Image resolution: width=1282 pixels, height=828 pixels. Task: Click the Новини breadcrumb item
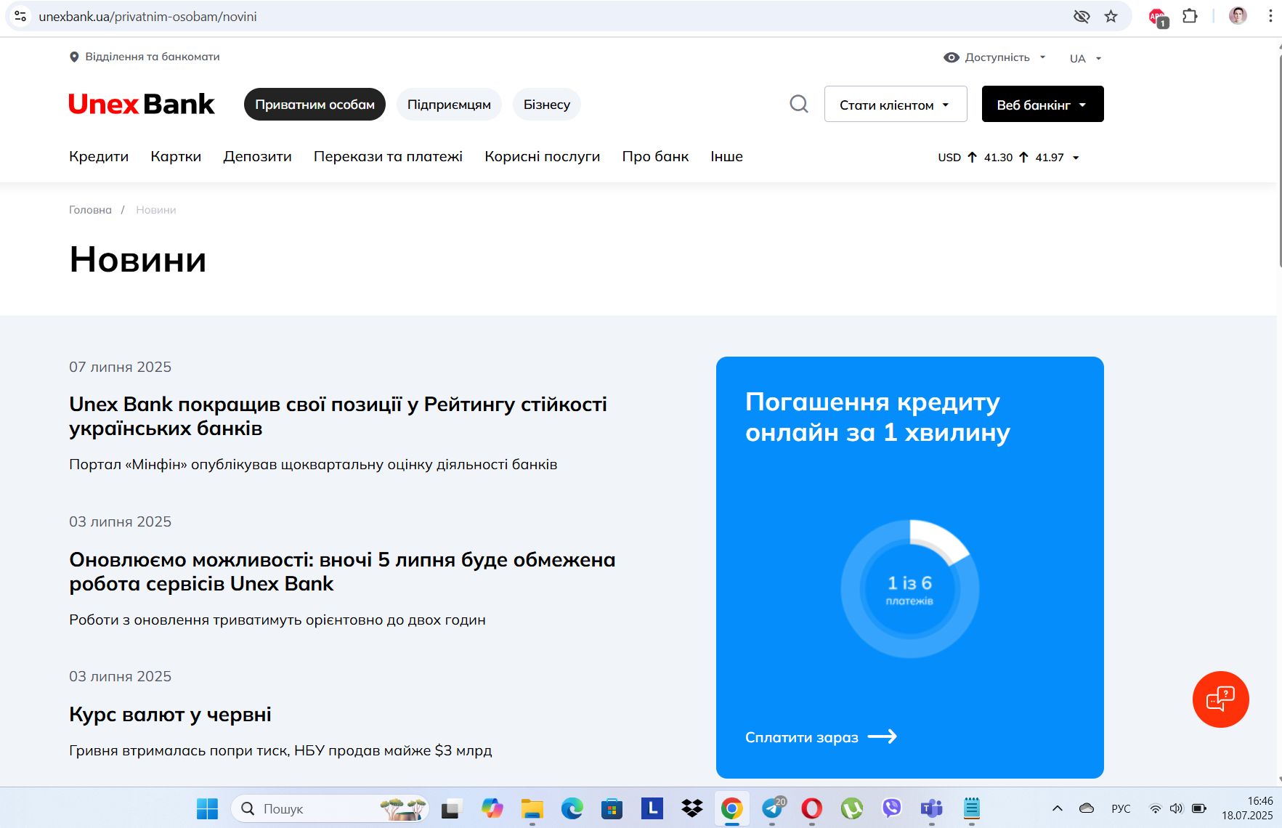click(156, 210)
